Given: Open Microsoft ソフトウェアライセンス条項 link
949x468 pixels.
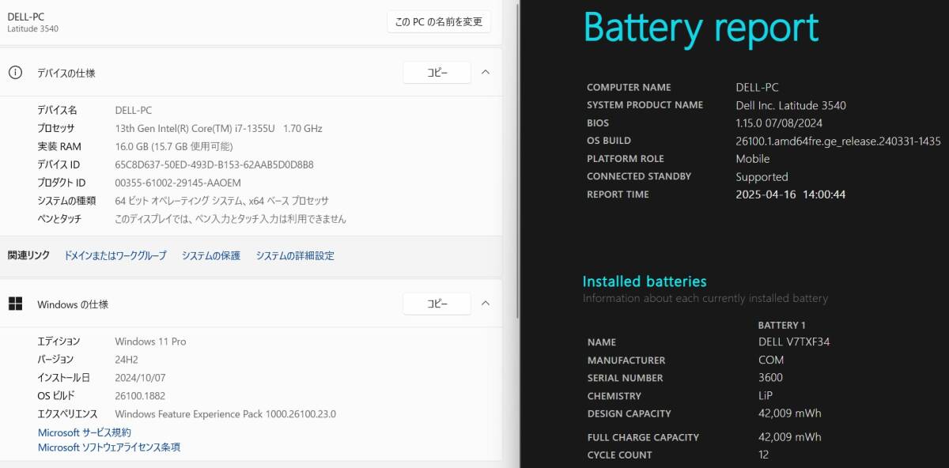Looking at the screenshot, I should click(x=109, y=447).
